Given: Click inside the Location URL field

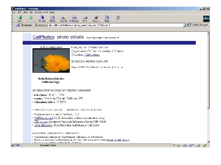Looking at the screenshot, I should pos(115,25).
